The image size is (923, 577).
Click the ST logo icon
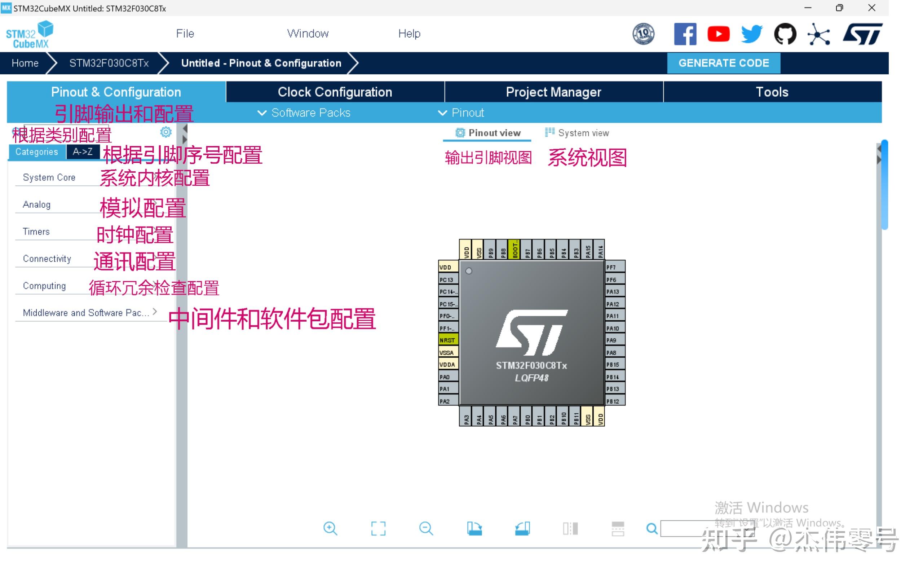pos(862,34)
